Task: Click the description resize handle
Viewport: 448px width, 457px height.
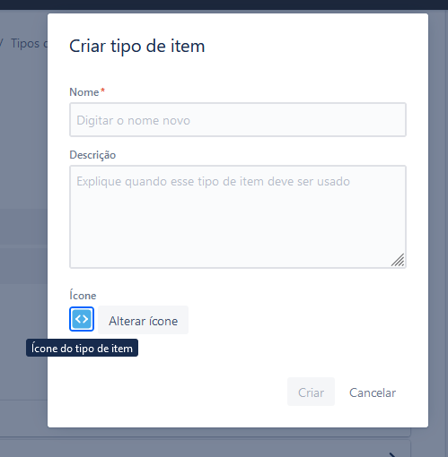Action: pos(398,260)
